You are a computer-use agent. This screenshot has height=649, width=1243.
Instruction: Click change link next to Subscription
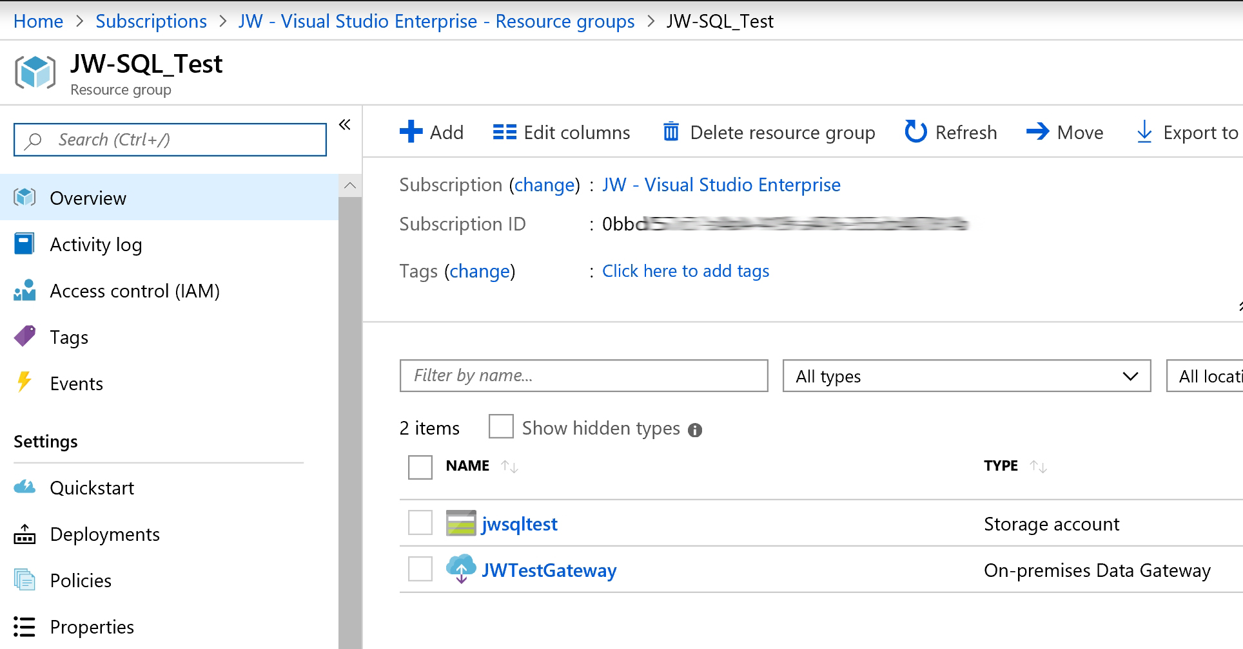click(544, 185)
